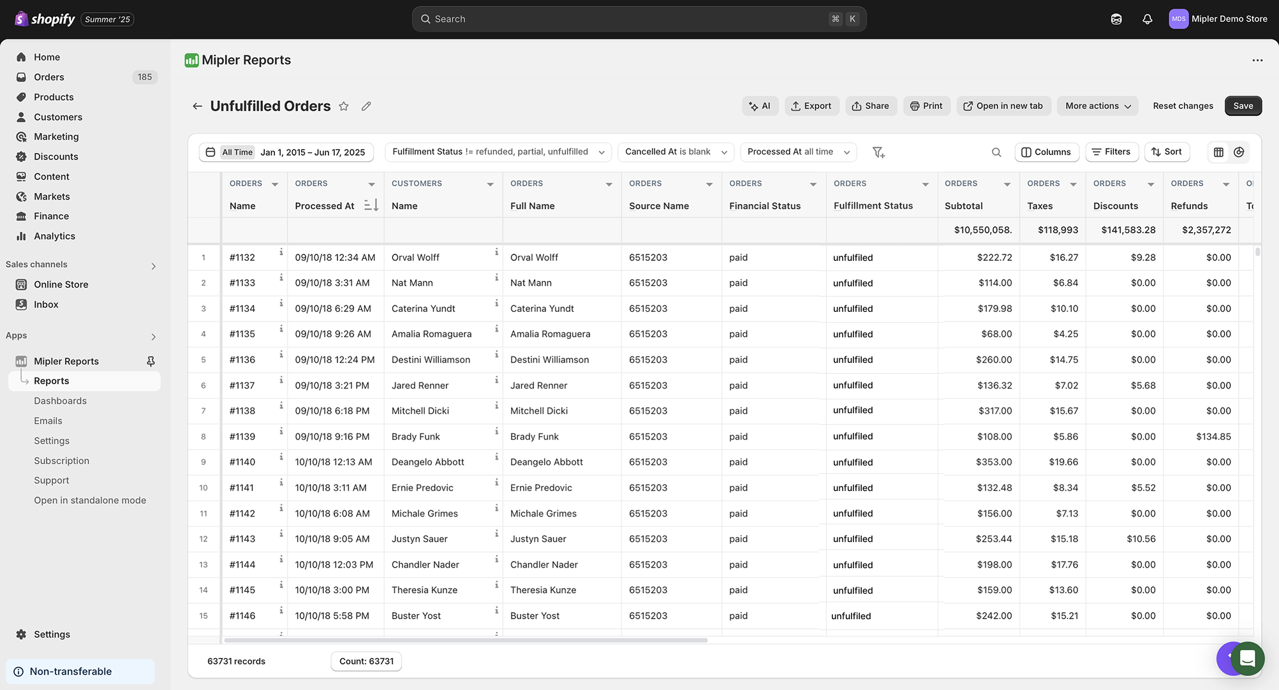Click the table search magnifier icon
The height and width of the screenshot is (690, 1279).
(996, 152)
